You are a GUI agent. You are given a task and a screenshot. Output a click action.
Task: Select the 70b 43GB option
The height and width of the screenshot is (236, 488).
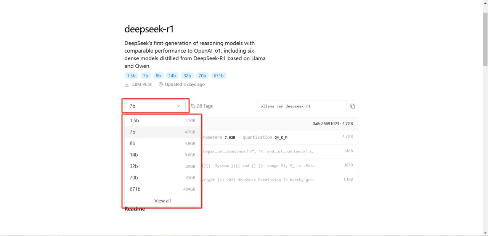162,178
